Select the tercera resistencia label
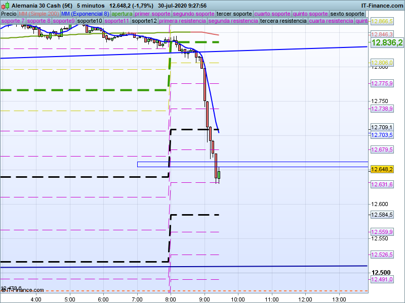405x303 pixels. 282,21
